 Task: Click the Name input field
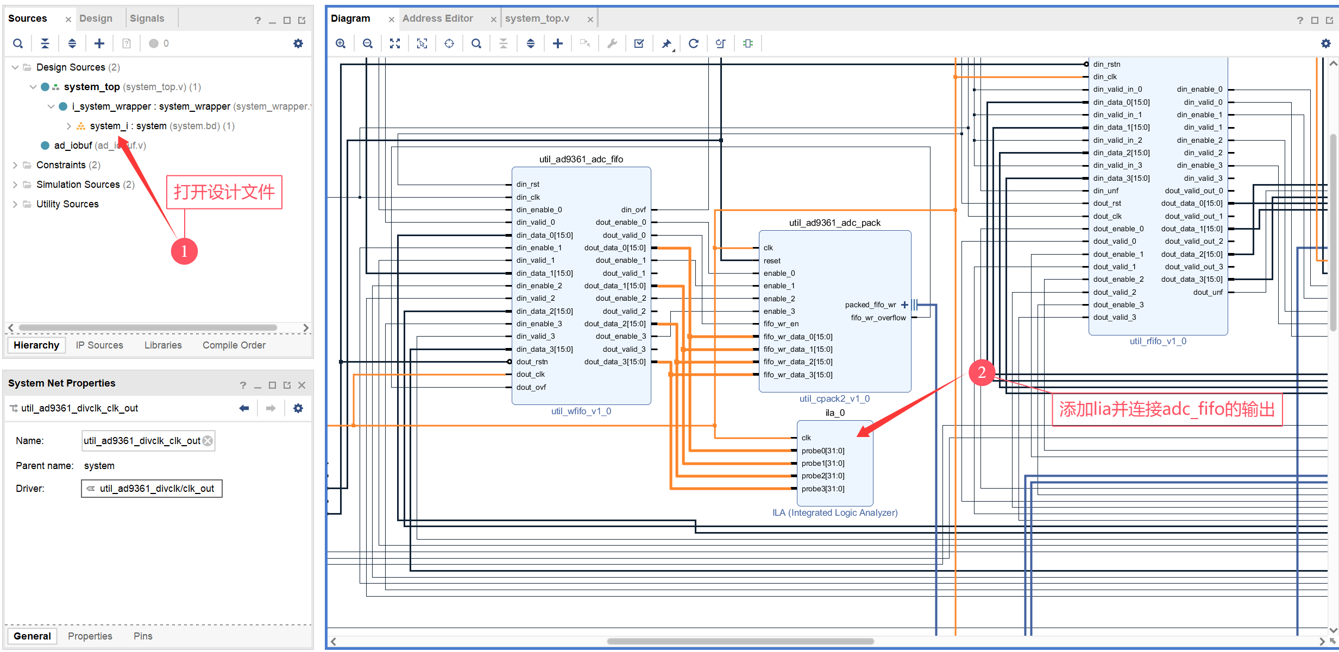coord(141,441)
